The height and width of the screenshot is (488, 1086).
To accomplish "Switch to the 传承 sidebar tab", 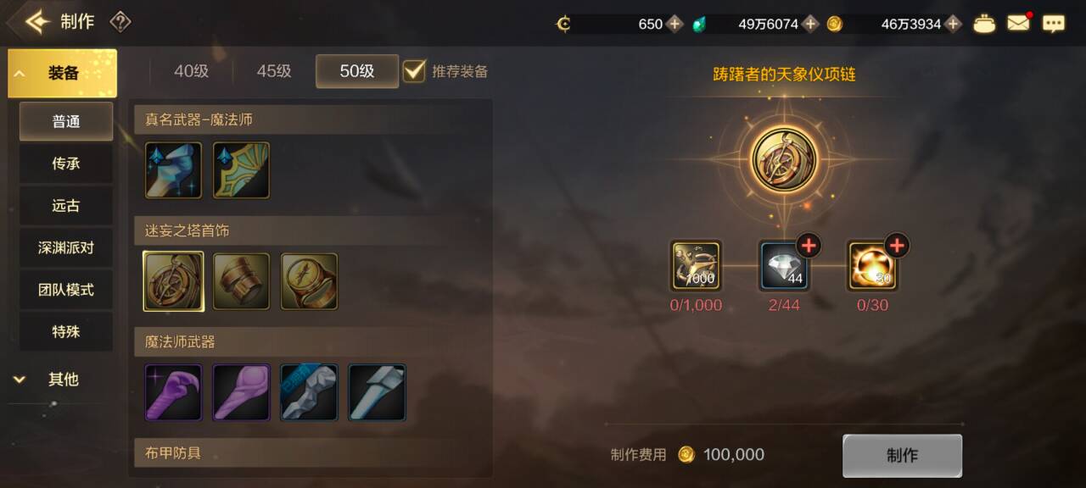I will pos(66,164).
